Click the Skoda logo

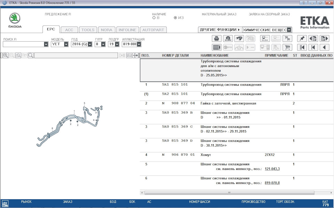point(15,20)
